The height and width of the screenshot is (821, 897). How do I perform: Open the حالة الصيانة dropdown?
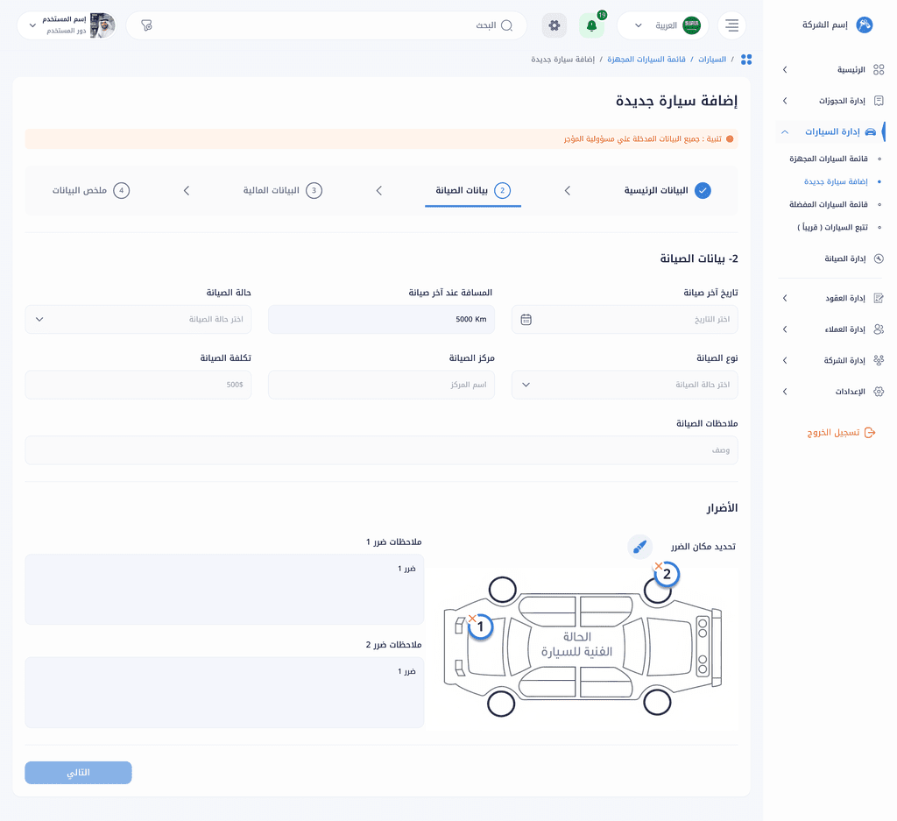click(x=138, y=320)
